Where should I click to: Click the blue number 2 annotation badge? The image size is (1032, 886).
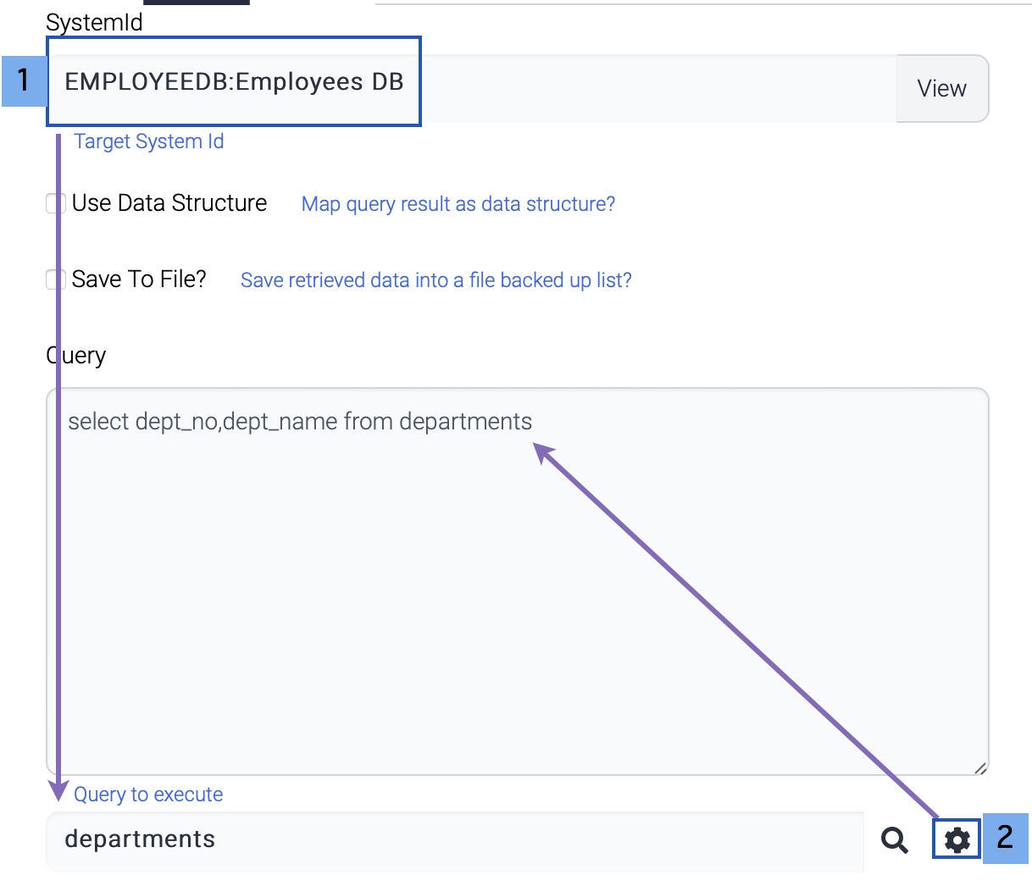pos(1005,838)
